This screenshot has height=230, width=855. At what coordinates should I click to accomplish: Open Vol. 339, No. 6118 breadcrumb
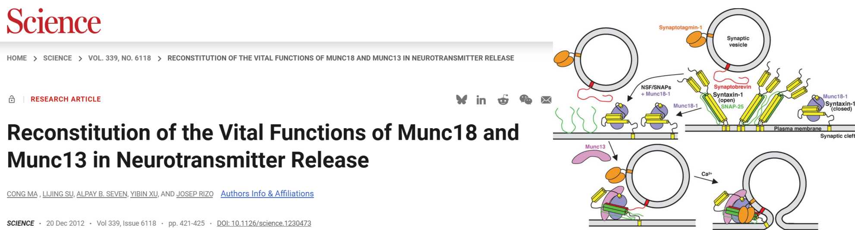click(119, 58)
